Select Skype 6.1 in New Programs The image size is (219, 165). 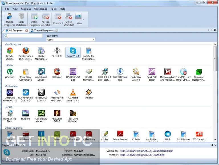(73, 52)
